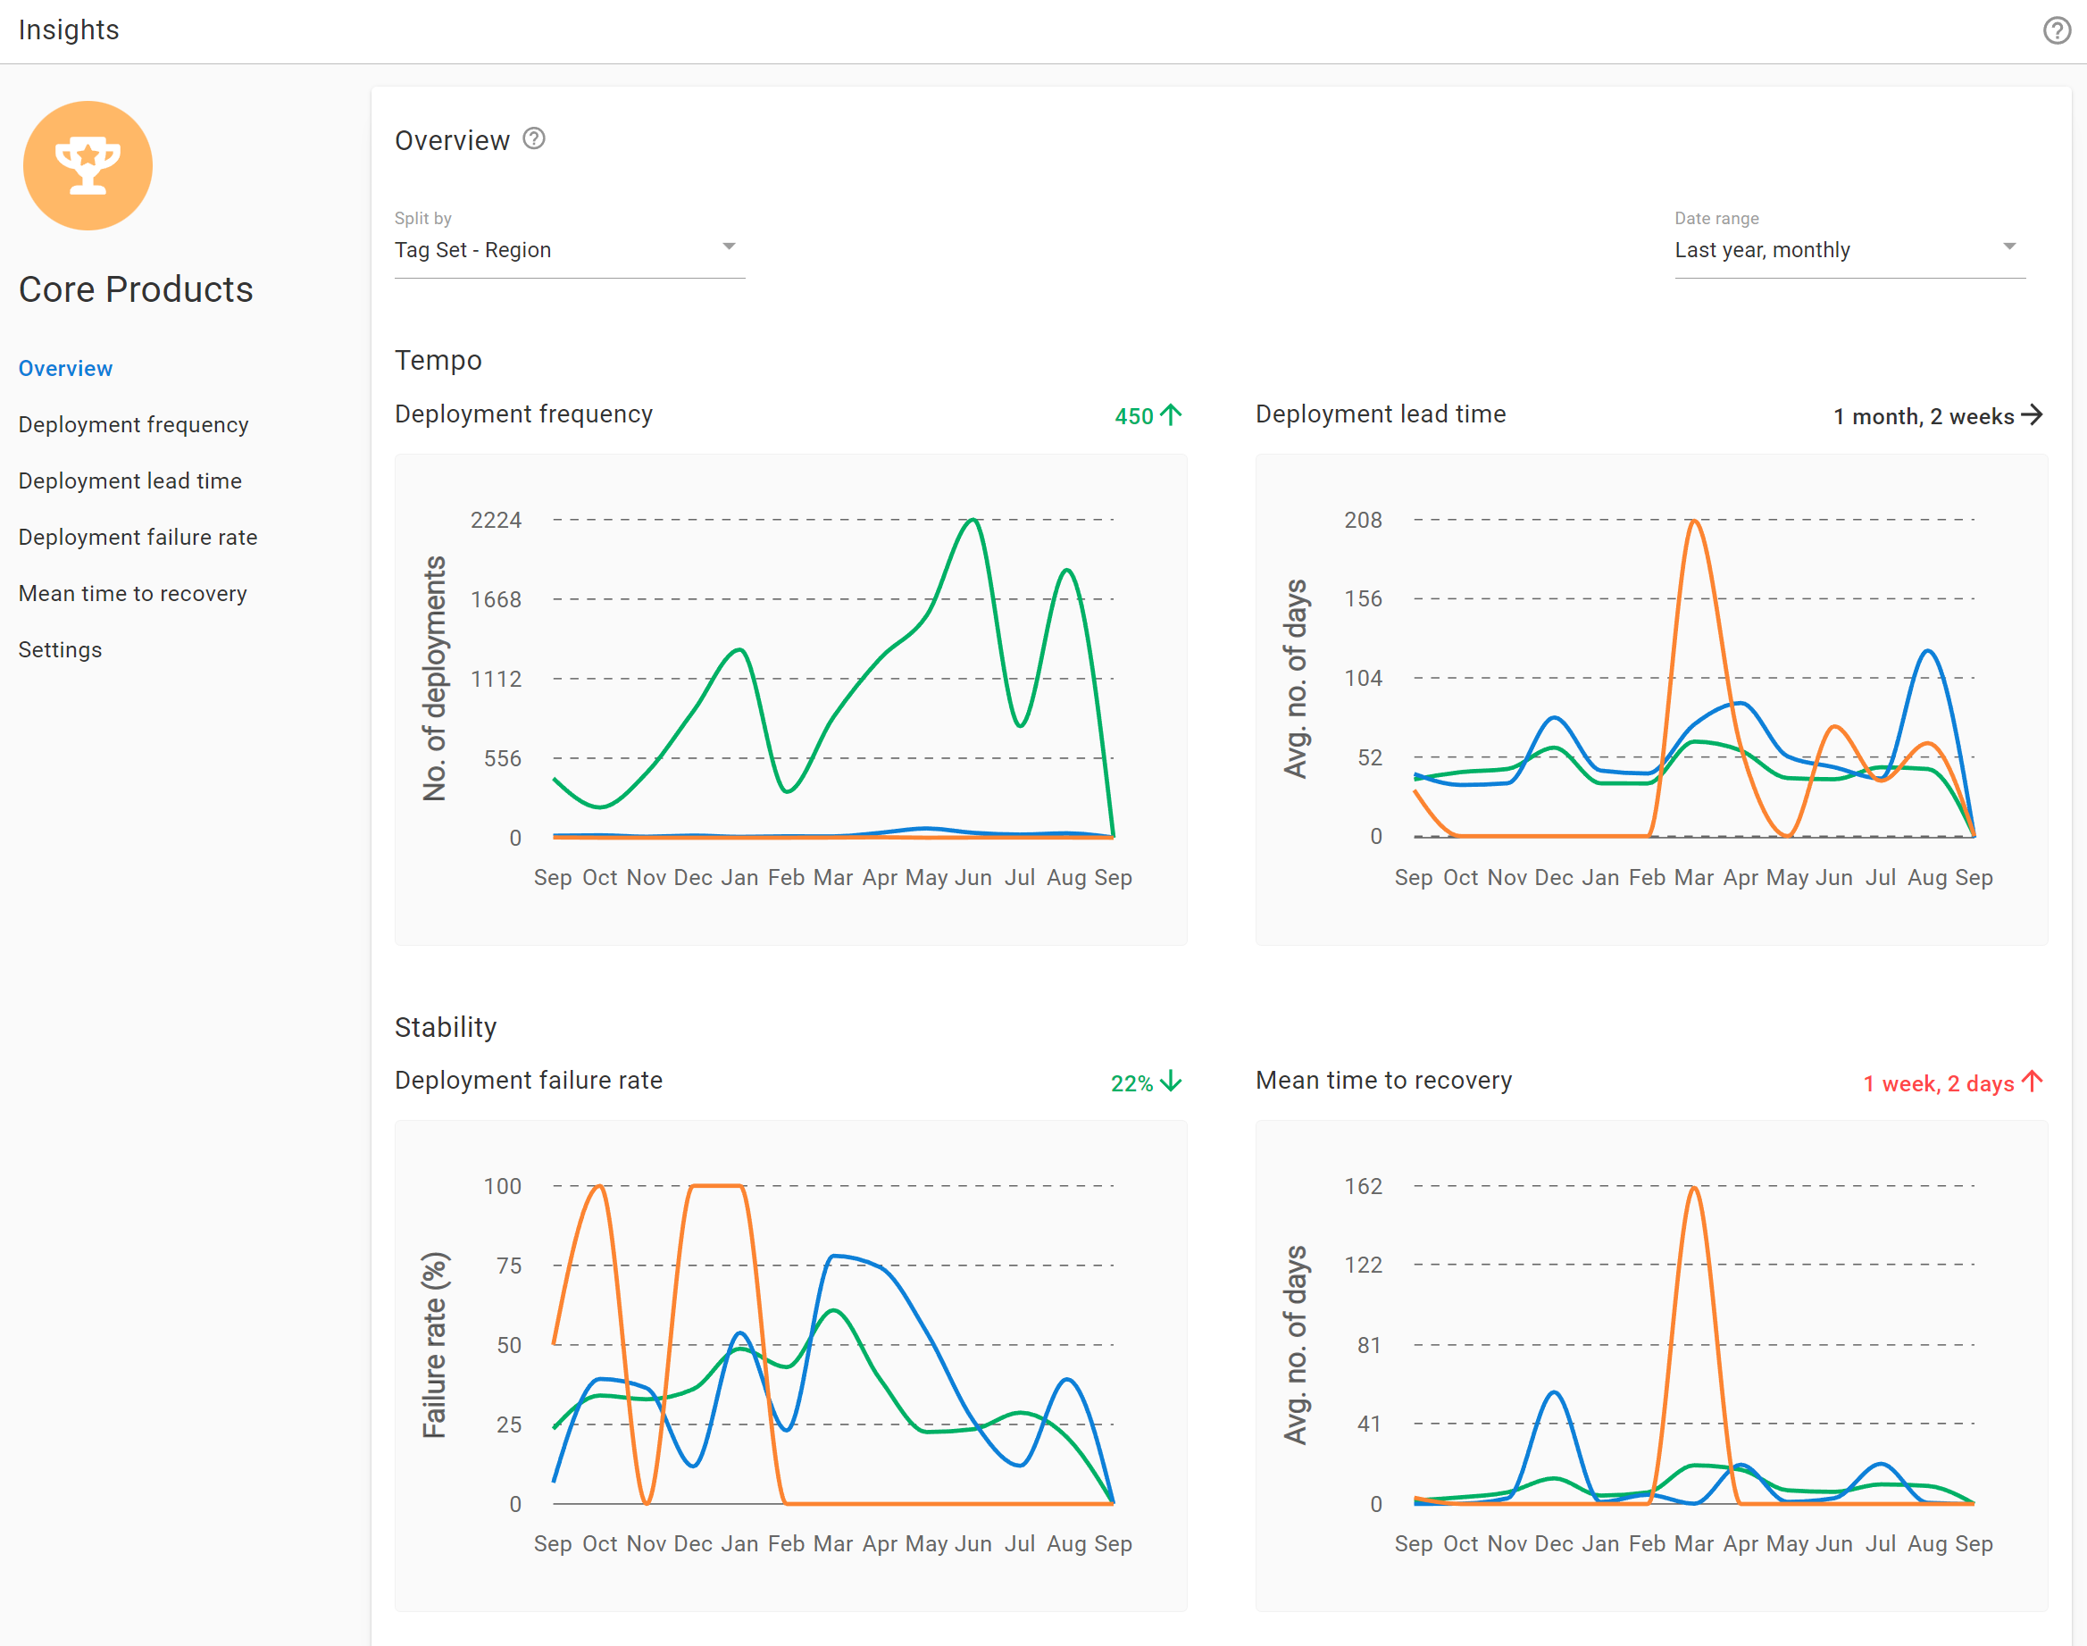This screenshot has height=1646, width=2087.
Task: Click the Overview link in the sidebar
Action: click(64, 367)
